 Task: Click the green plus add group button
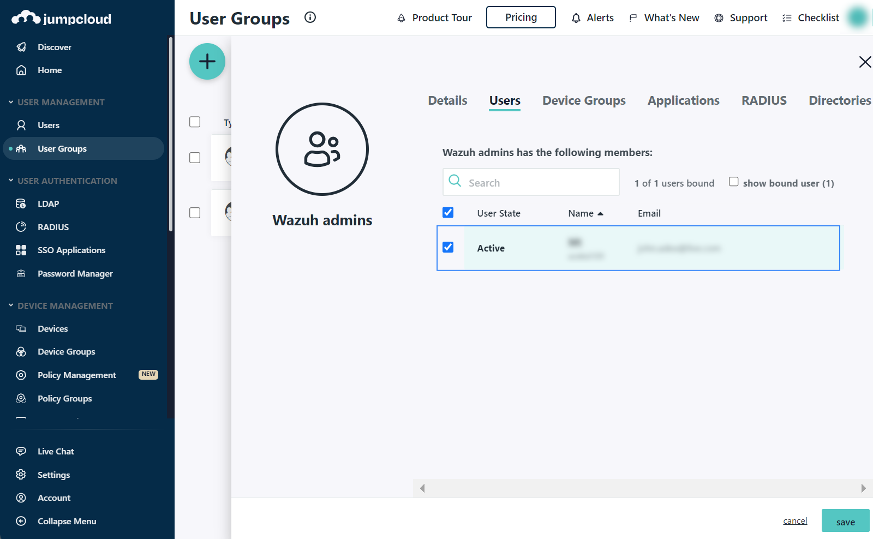pyautogui.click(x=207, y=62)
